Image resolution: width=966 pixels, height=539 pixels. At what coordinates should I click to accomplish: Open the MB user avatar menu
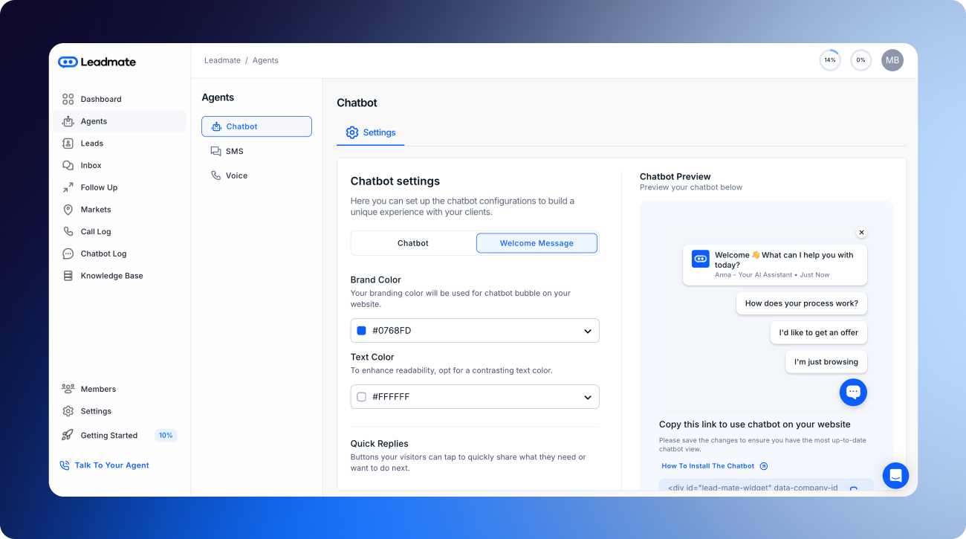(x=892, y=60)
